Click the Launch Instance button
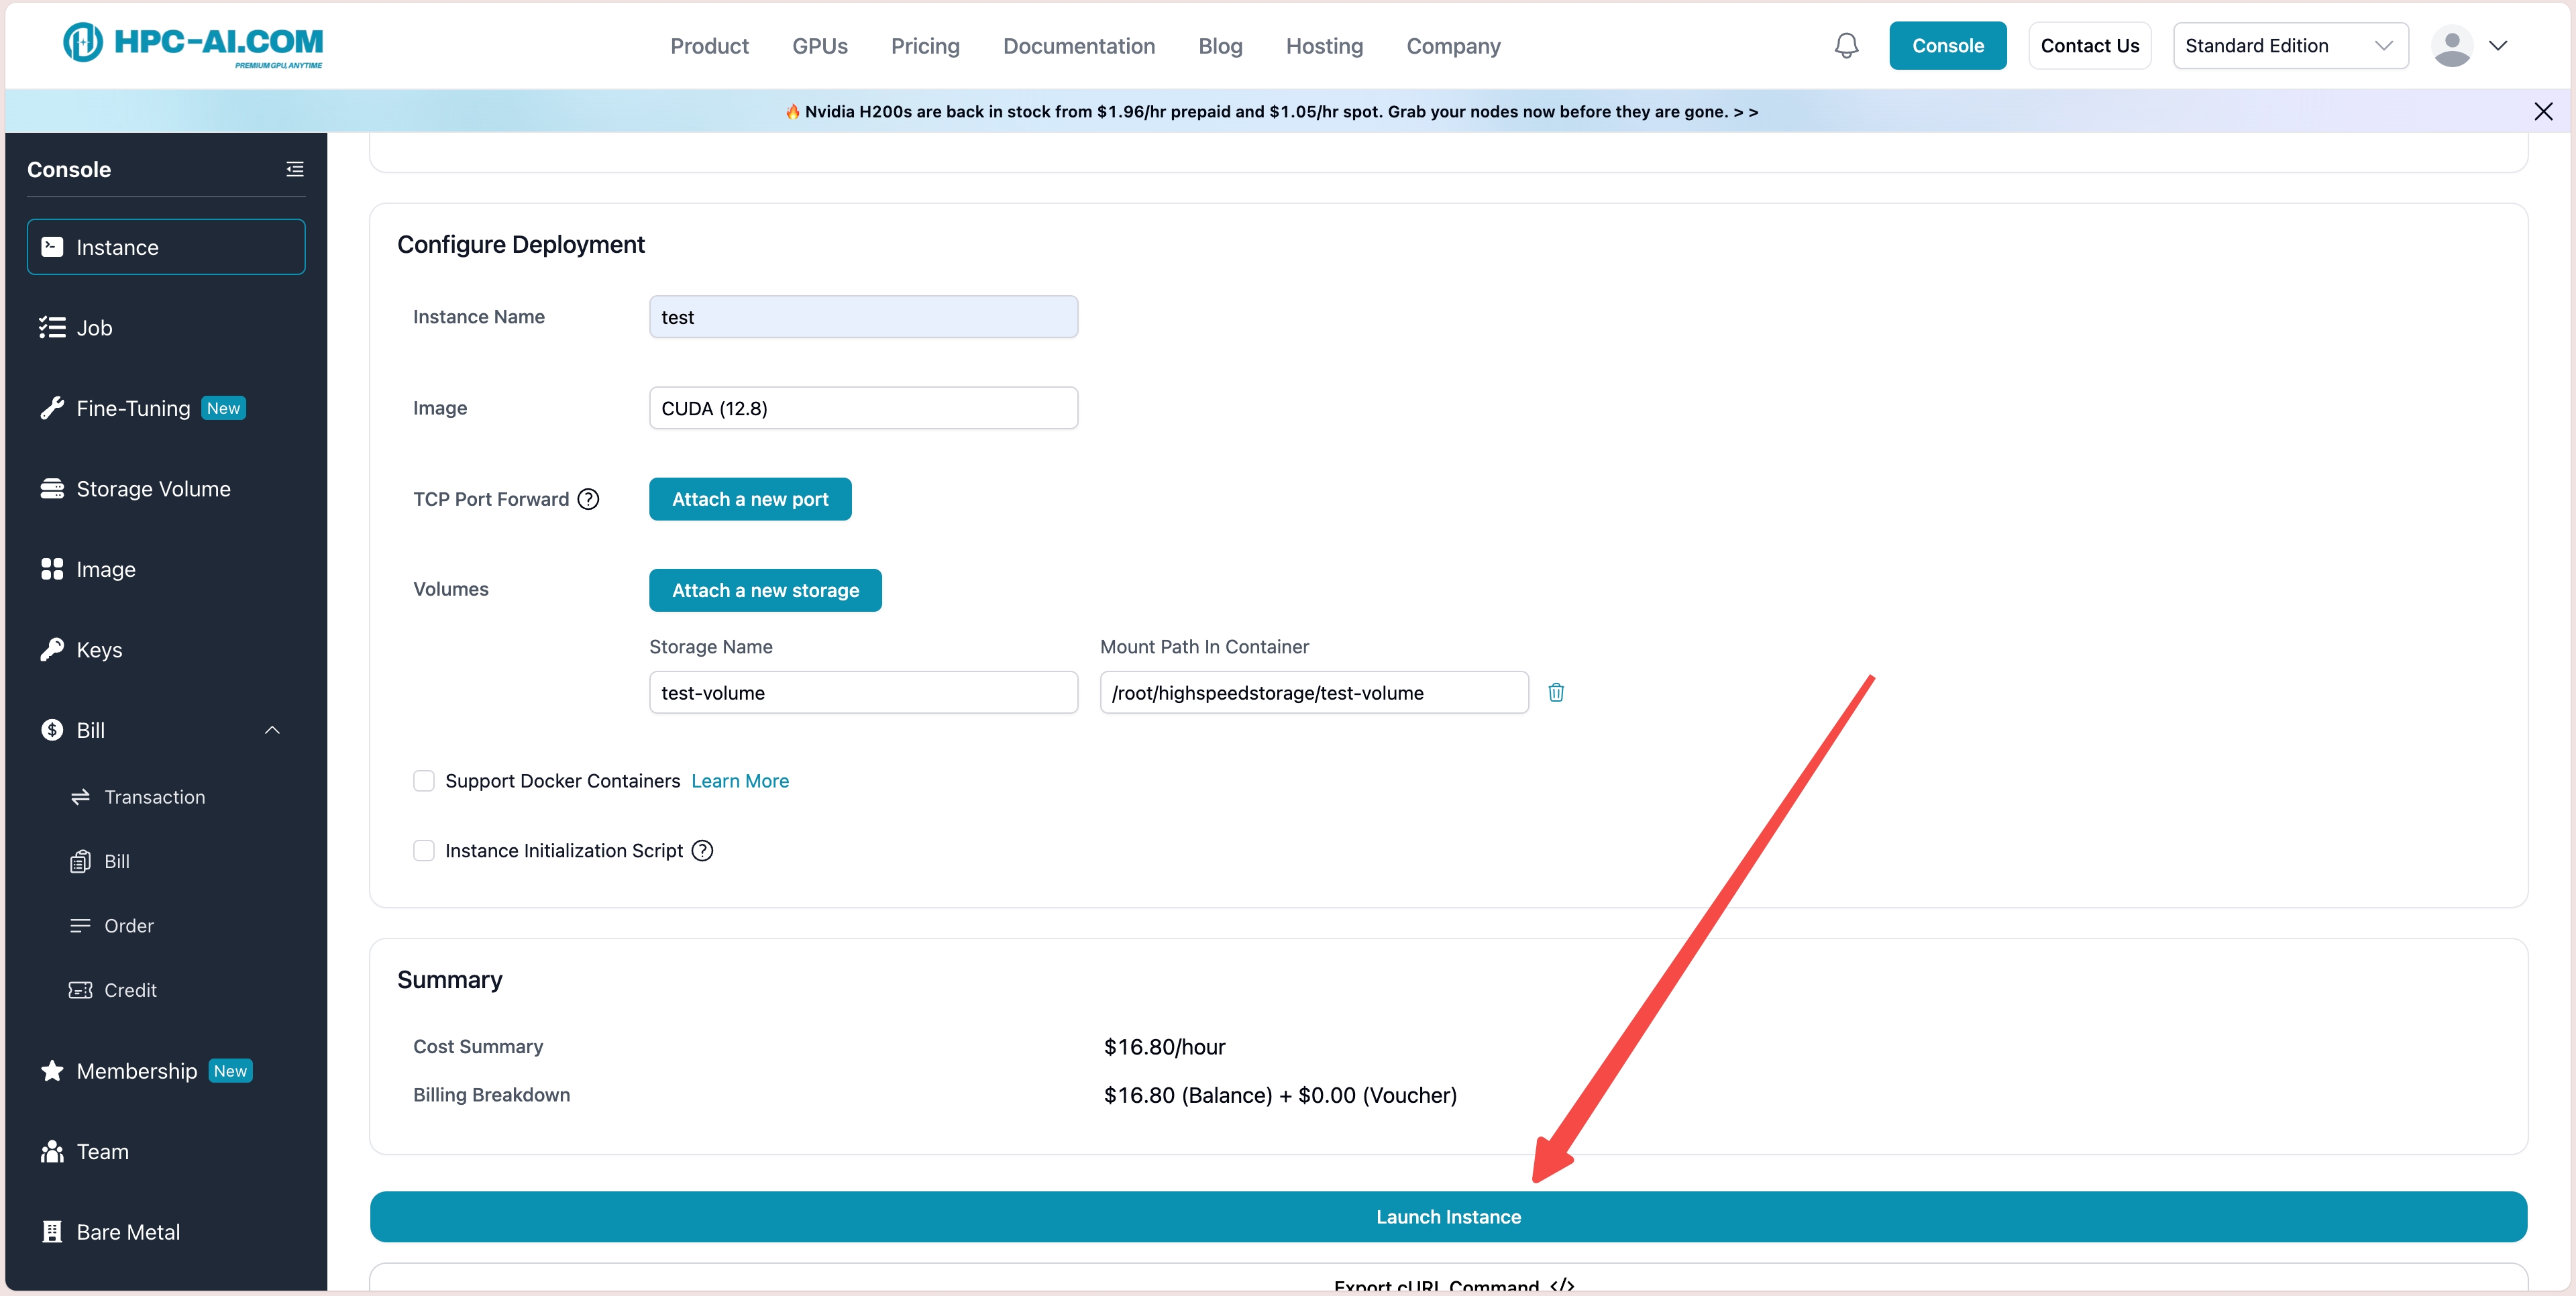 pyautogui.click(x=1448, y=1217)
